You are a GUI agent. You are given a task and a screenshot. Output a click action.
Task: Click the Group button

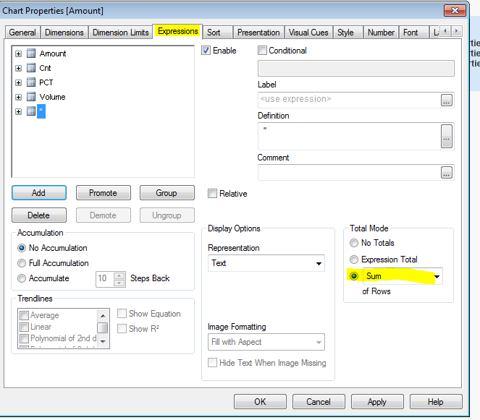(x=167, y=193)
